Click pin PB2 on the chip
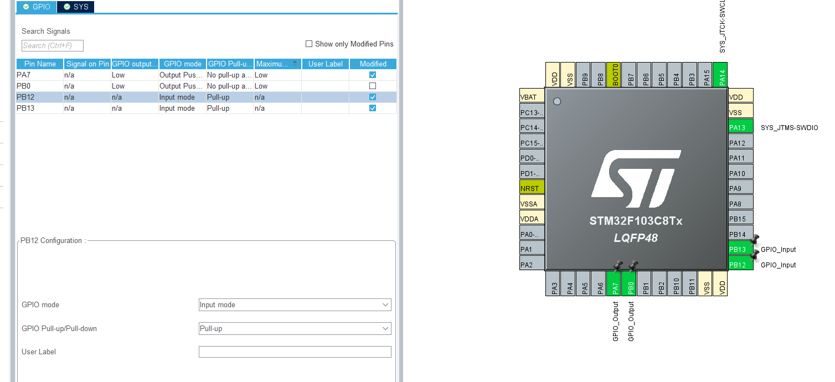 (x=660, y=283)
